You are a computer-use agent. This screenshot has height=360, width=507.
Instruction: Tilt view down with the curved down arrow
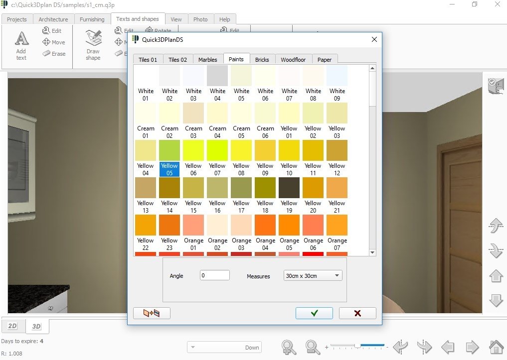pos(496,250)
